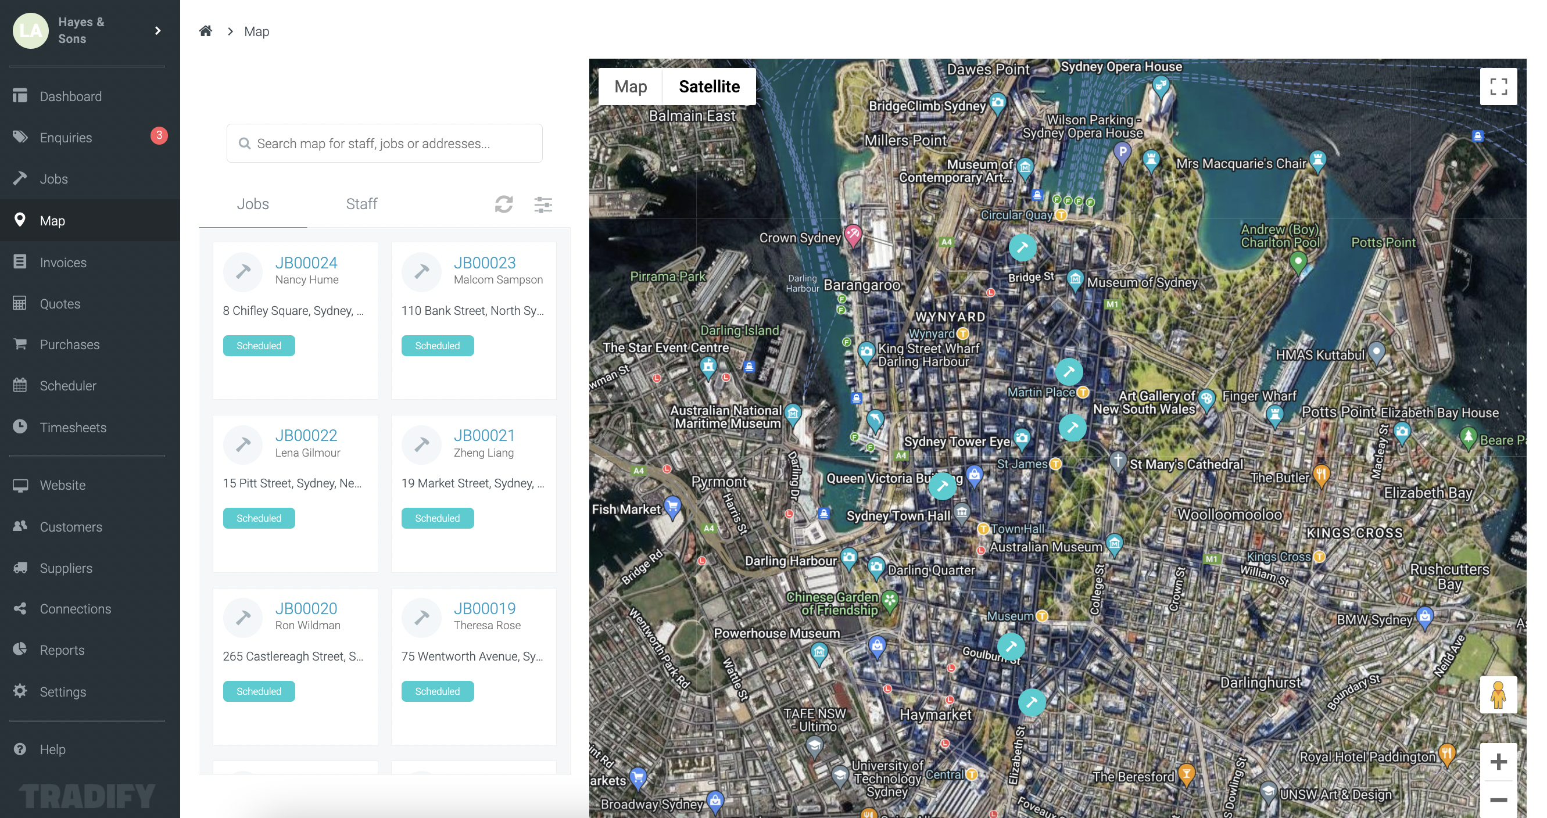This screenshot has width=1547, height=818.
Task: Click Scheduled badge on Theresa Rose job
Action: 437,691
